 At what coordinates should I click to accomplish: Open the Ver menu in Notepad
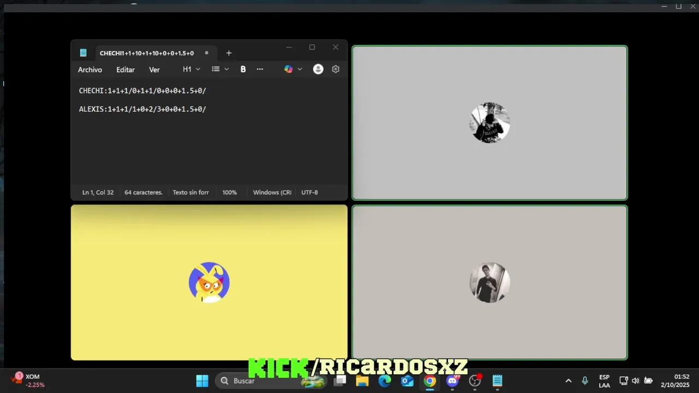(155, 69)
